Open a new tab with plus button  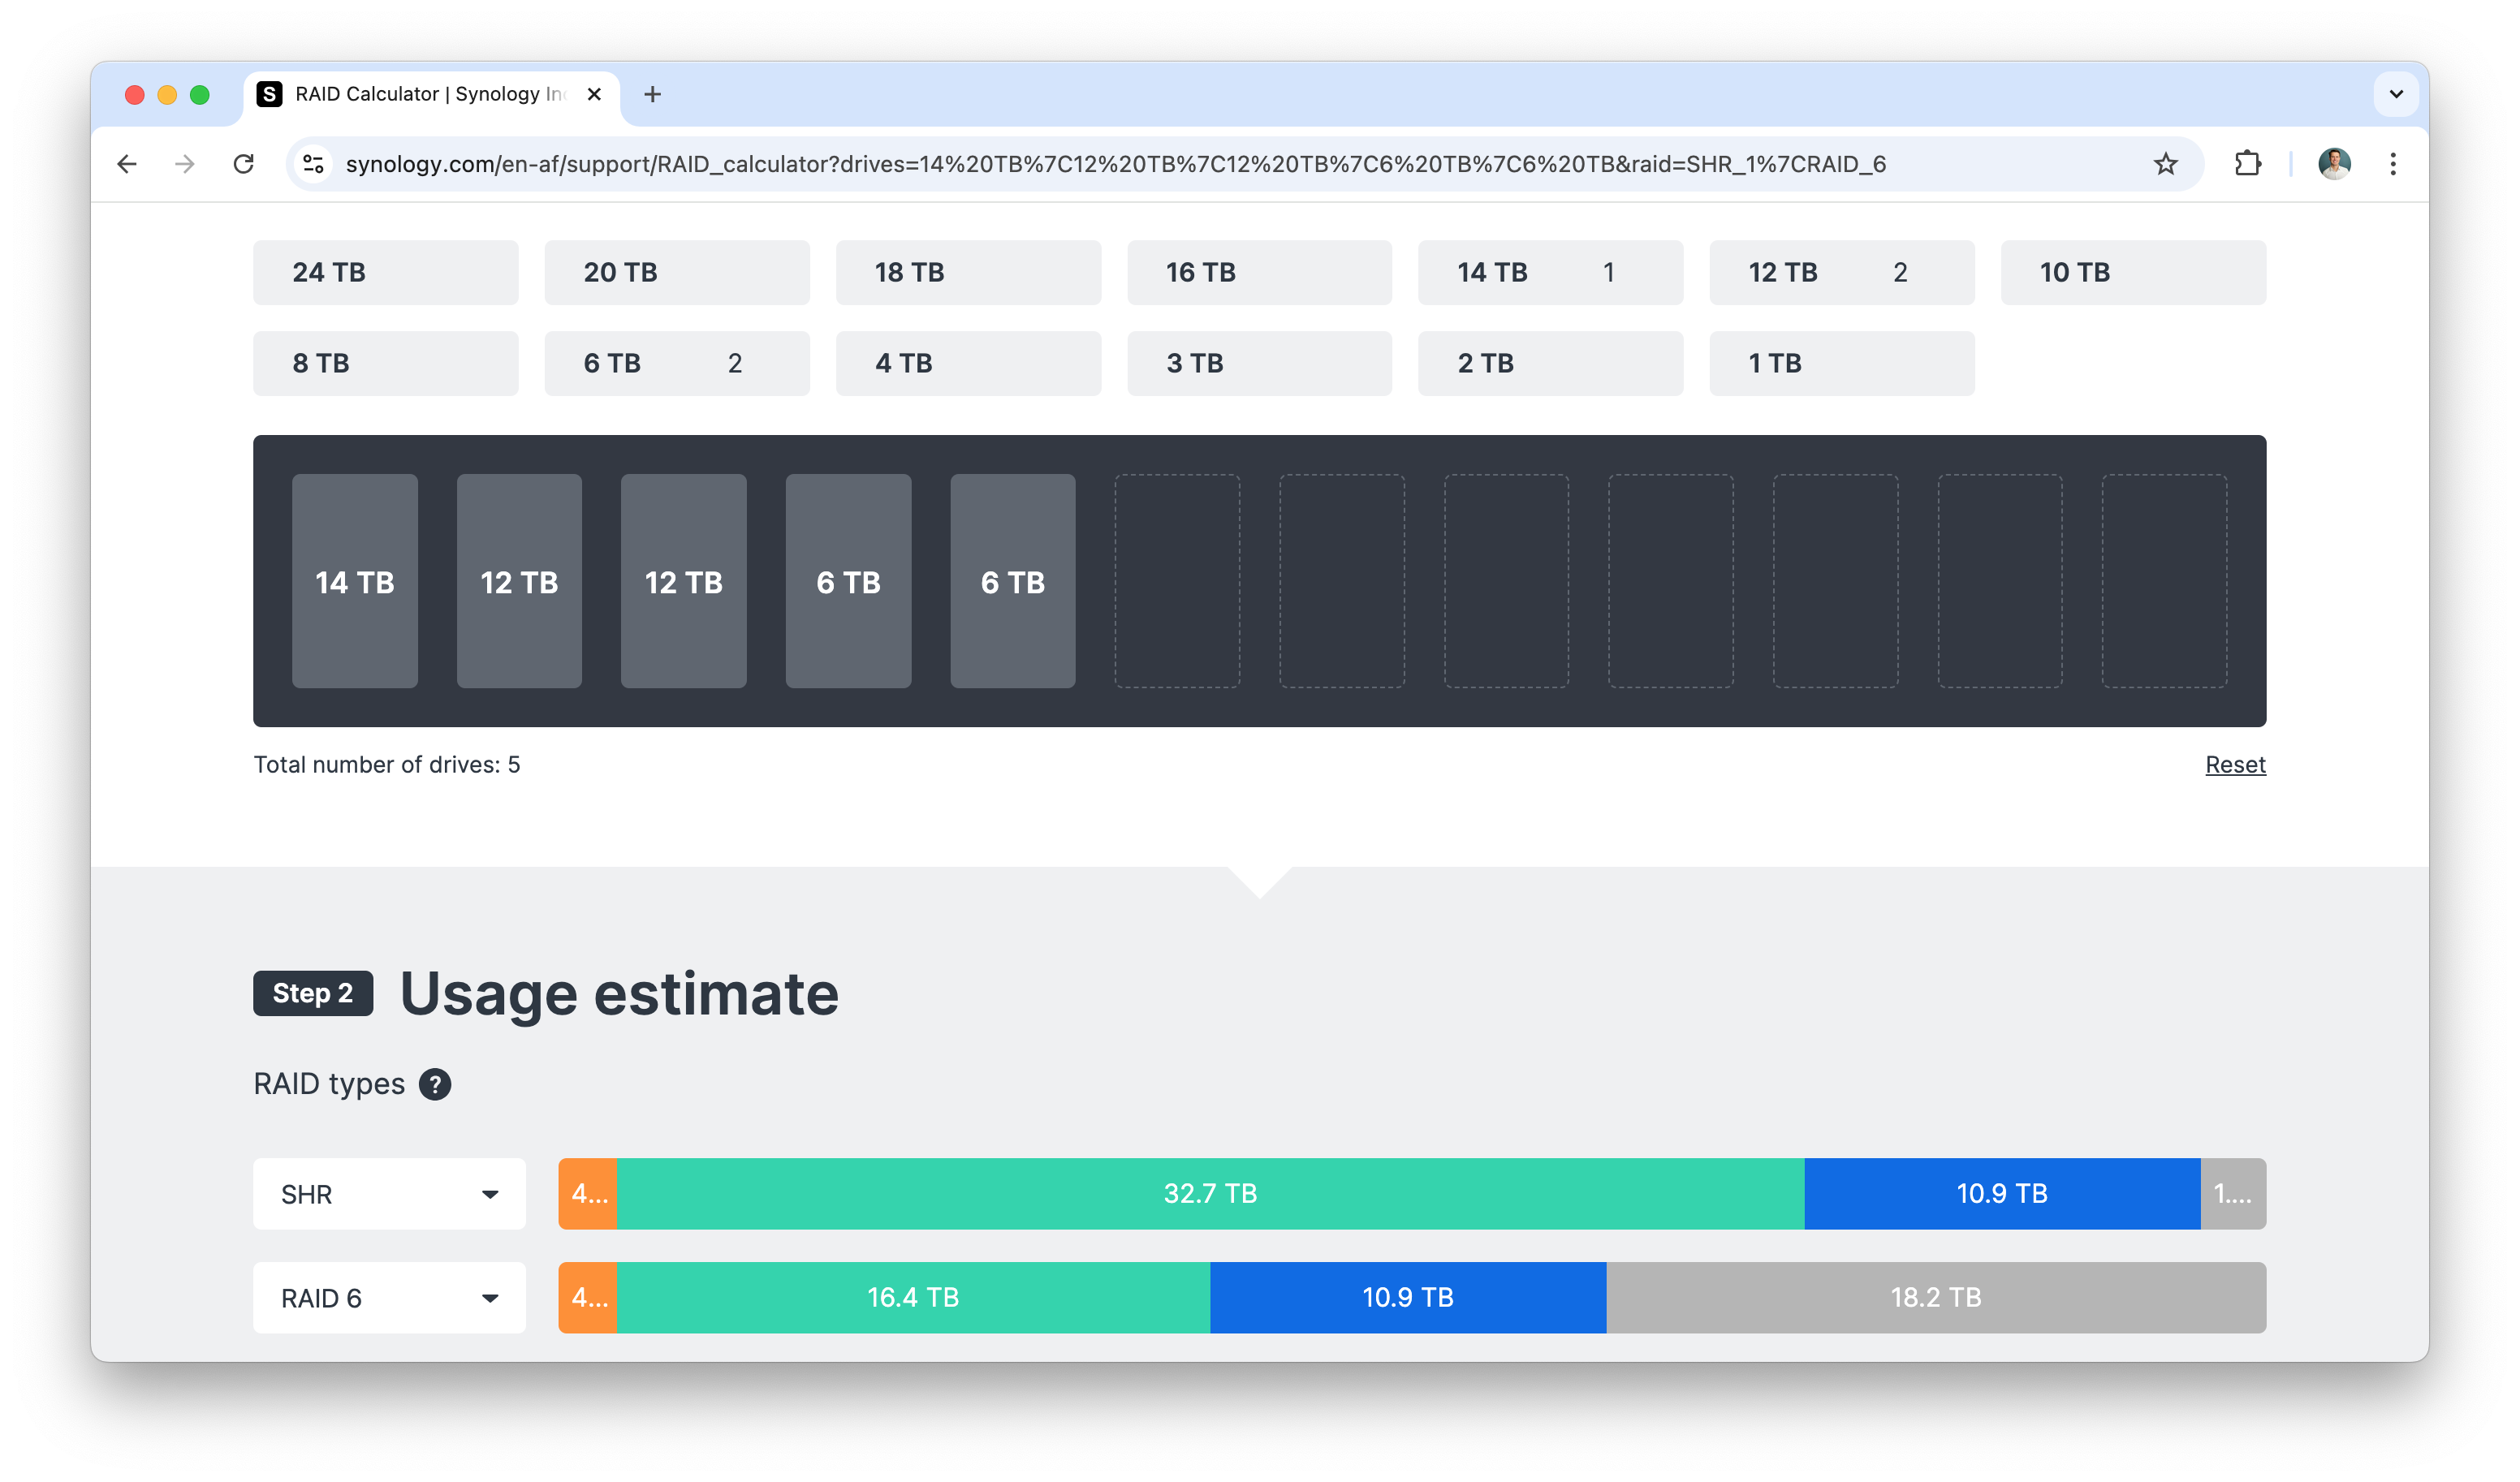[652, 94]
